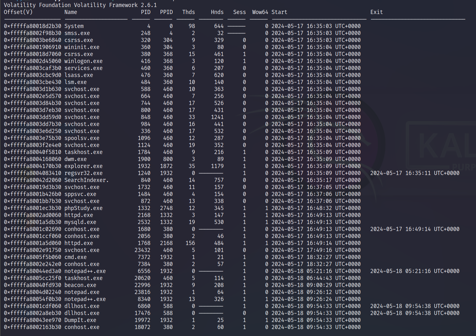Image resolution: width=476 pixels, height=336 pixels.
Task: Select the 'notepad.exe' process name
Action: point(82,292)
